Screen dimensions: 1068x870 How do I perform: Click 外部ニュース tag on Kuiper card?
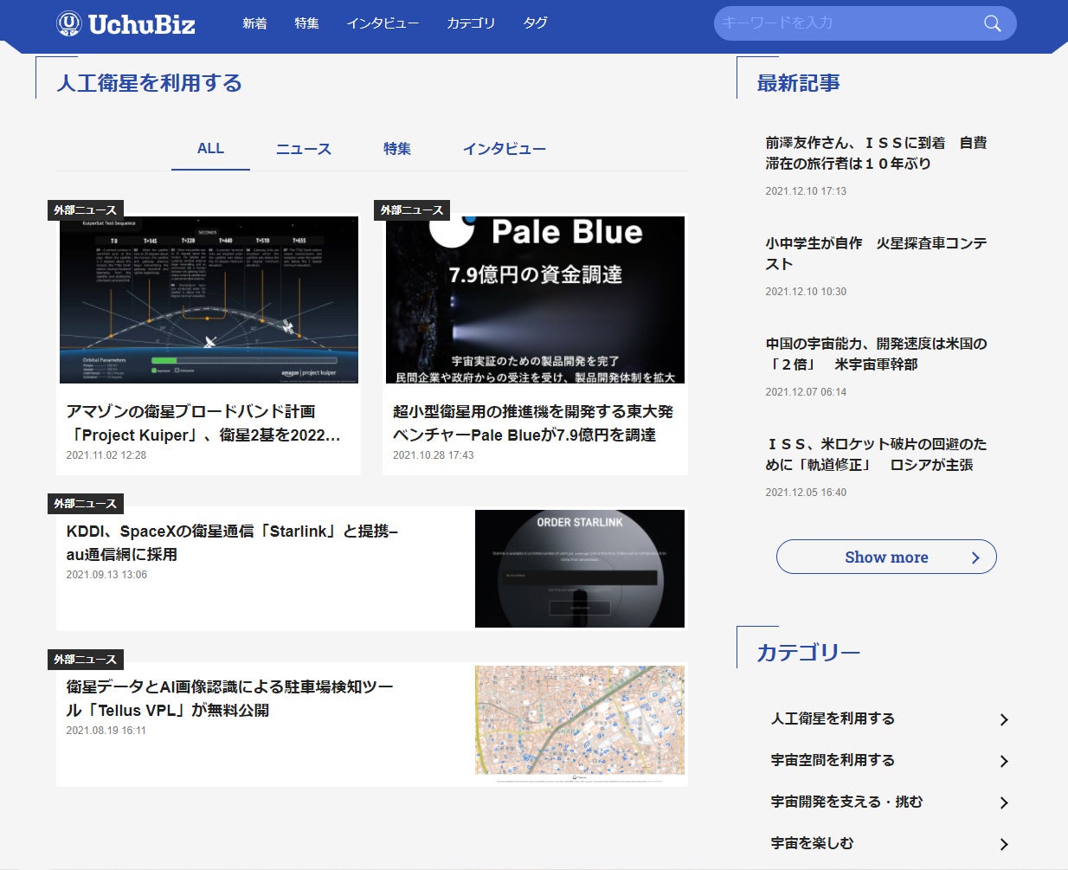[x=86, y=210]
